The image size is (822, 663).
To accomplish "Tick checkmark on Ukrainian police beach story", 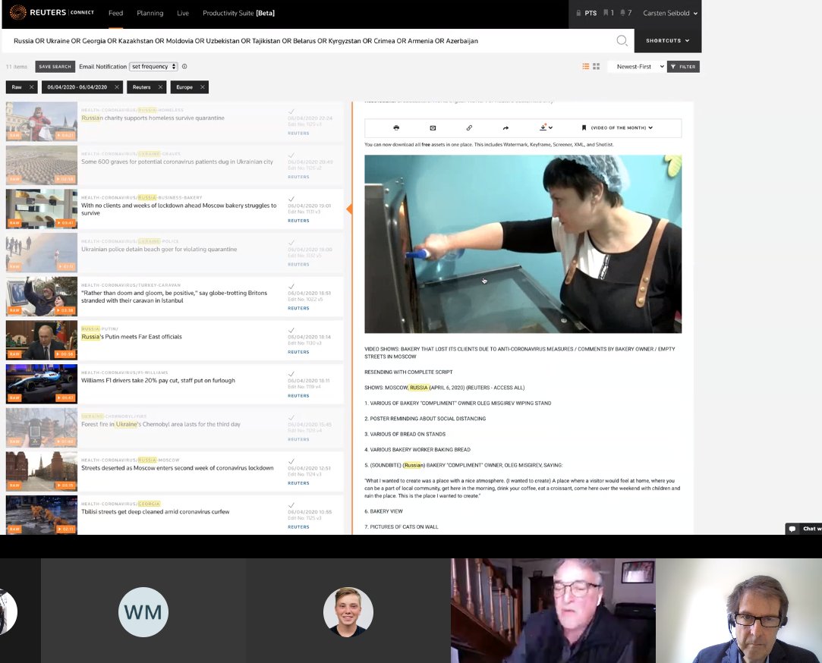I will (x=291, y=243).
